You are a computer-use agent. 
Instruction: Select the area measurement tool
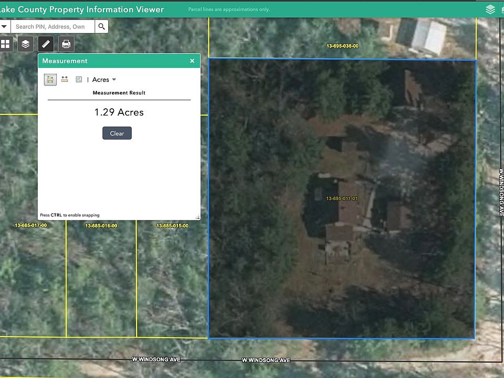click(x=50, y=80)
